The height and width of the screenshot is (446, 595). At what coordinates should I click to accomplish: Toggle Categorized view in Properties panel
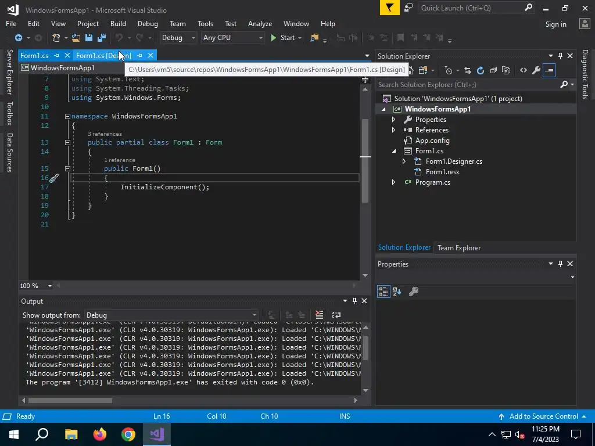point(383,292)
